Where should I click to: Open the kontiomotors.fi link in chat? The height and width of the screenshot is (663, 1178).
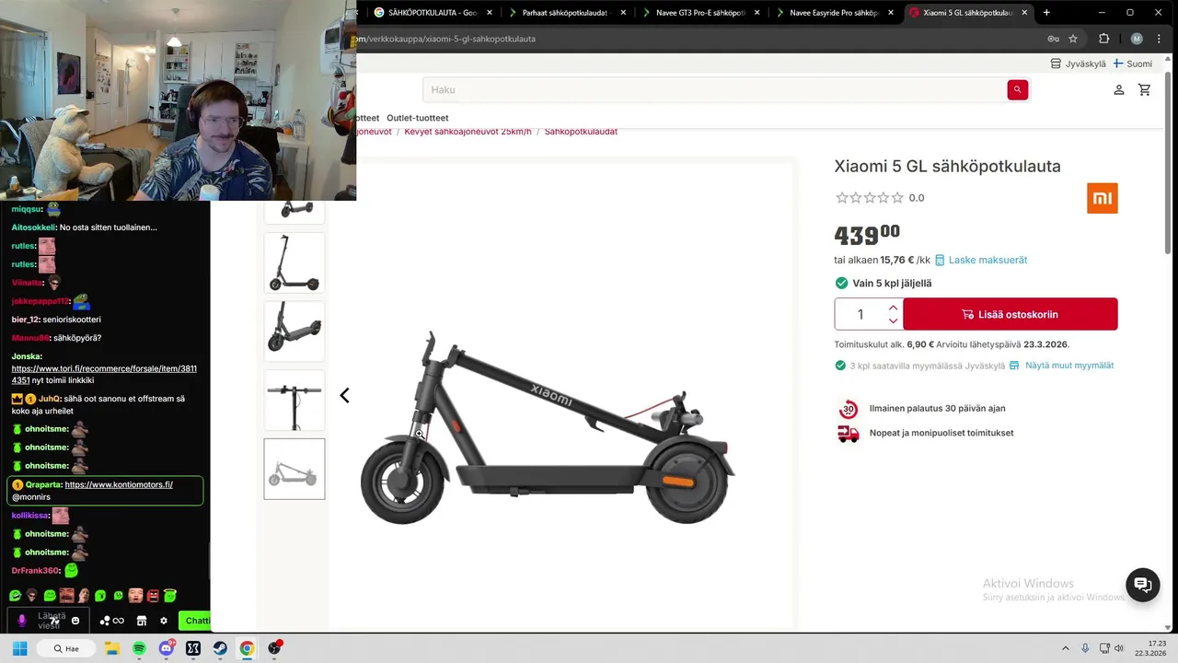click(x=119, y=484)
